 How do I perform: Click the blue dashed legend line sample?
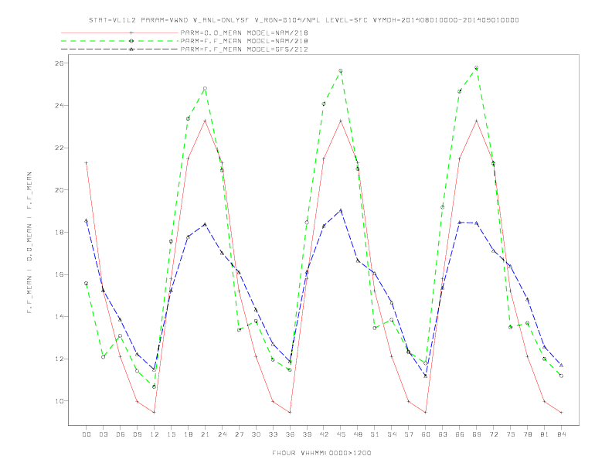120,49
